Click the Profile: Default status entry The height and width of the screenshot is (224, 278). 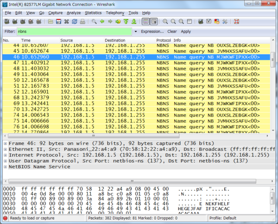click(223, 218)
